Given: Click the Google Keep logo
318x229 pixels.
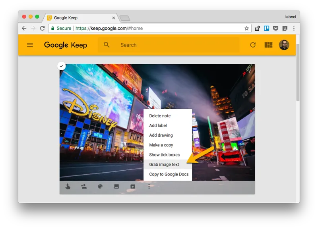Looking at the screenshot, I should [66, 45].
